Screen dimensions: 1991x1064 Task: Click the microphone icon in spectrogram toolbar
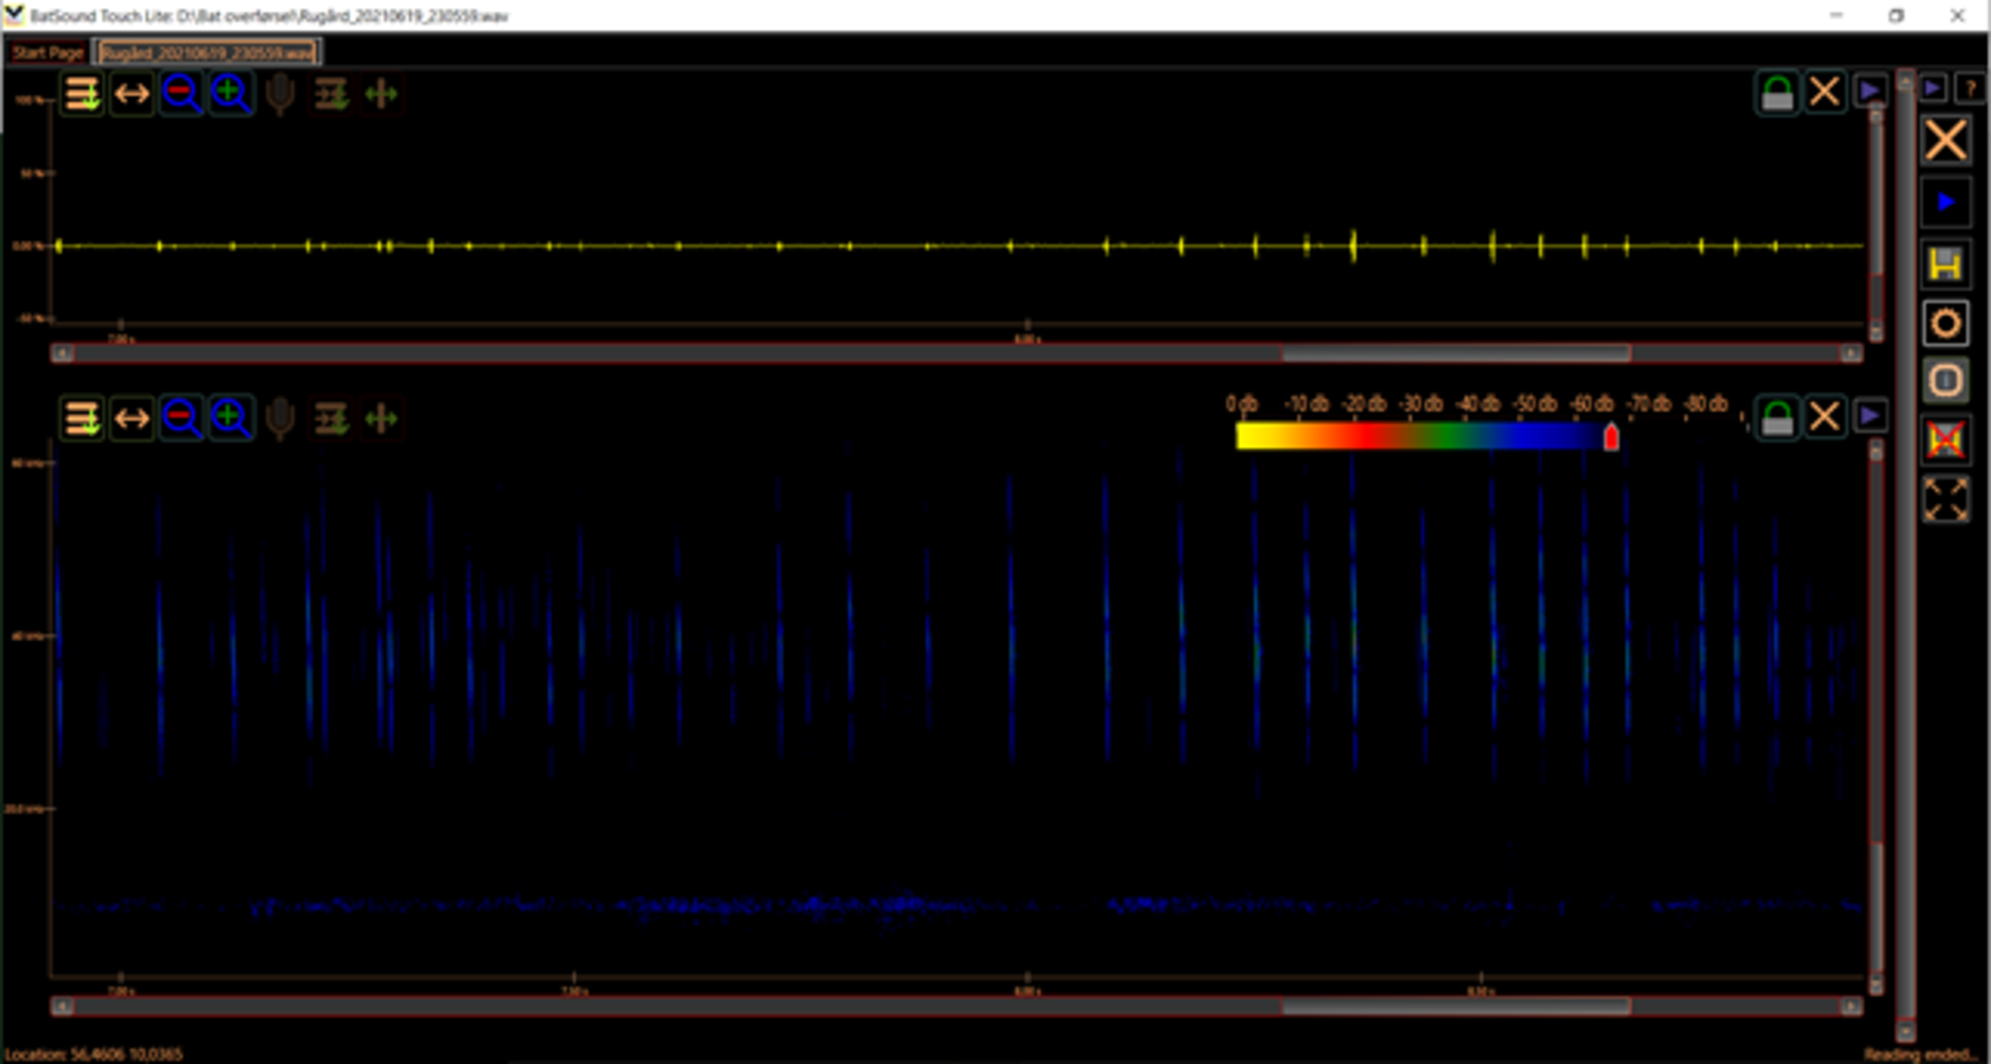[x=280, y=418]
